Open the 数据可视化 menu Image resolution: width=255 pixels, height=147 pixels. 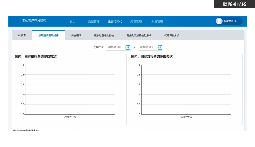coord(115,22)
